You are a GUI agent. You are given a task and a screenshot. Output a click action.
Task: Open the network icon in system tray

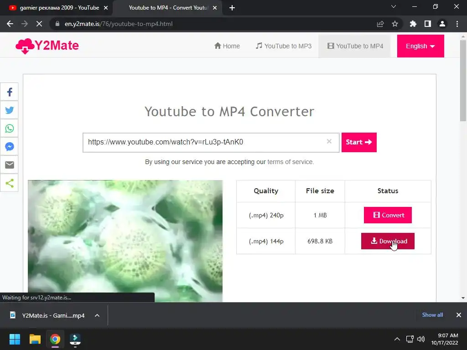[410, 339]
